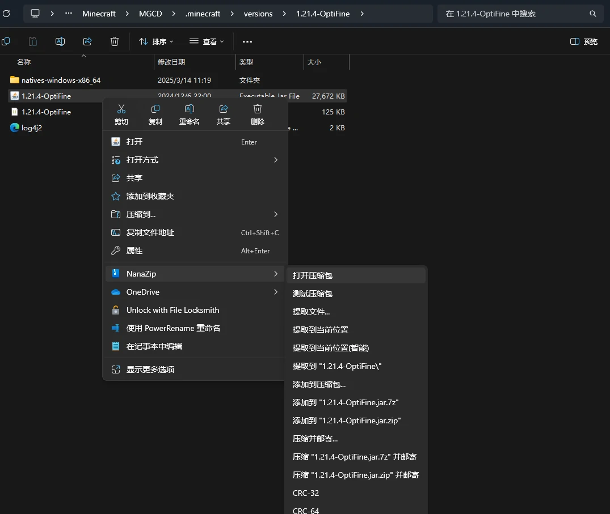Select 打开压缩包 in NanaZip submenu

pyautogui.click(x=313, y=275)
